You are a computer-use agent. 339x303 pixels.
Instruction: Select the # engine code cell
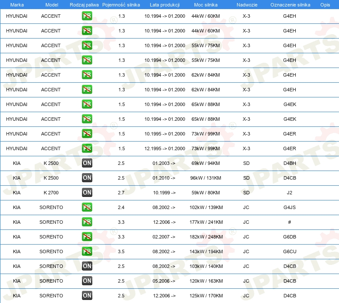(x=290, y=222)
